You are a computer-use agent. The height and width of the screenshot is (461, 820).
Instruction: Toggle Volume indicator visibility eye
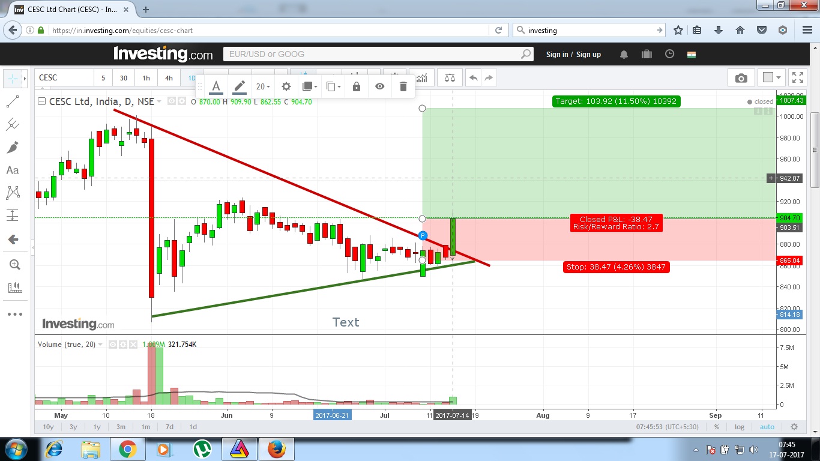(x=112, y=345)
